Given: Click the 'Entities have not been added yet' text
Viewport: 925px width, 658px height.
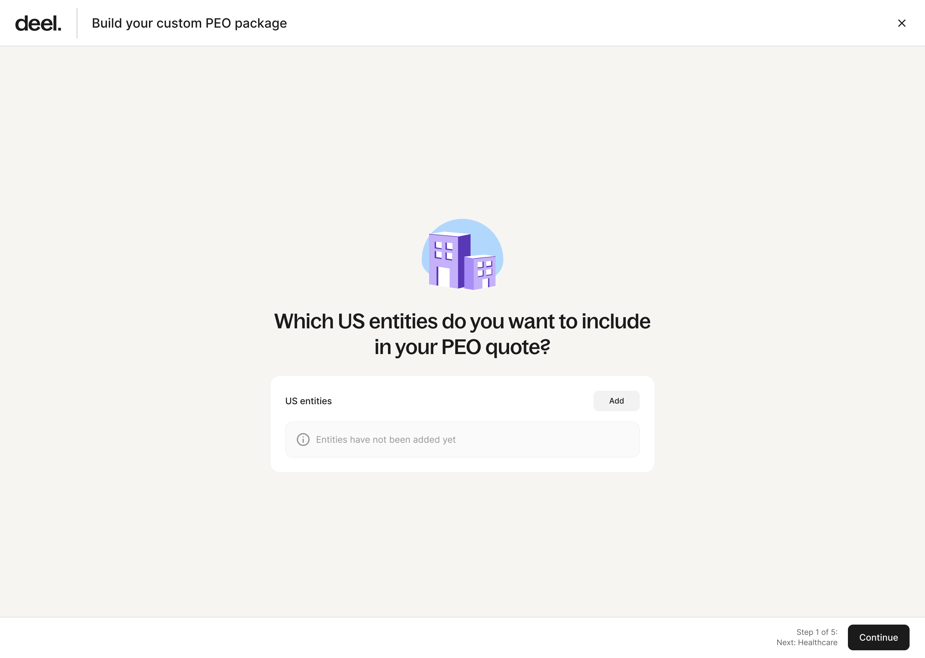Looking at the screenshot, I should pos(385,440).
